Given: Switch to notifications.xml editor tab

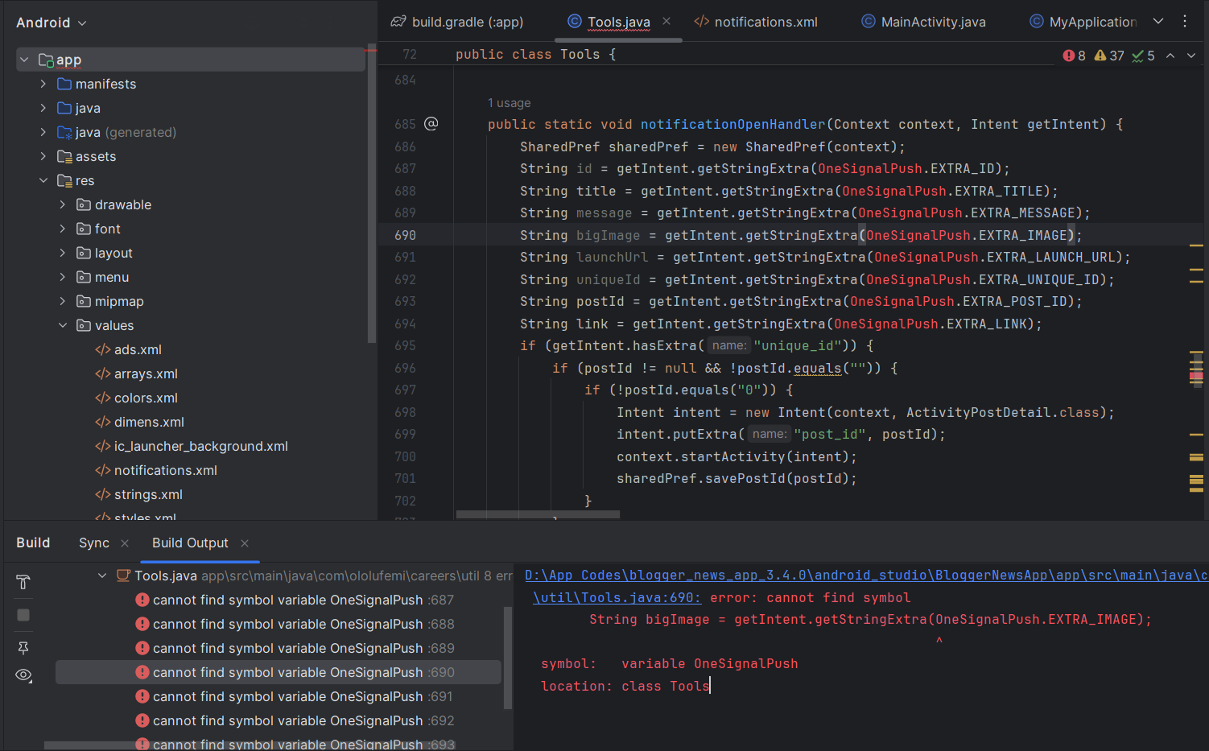Looking at the screenshot, I should pos(756,22).
